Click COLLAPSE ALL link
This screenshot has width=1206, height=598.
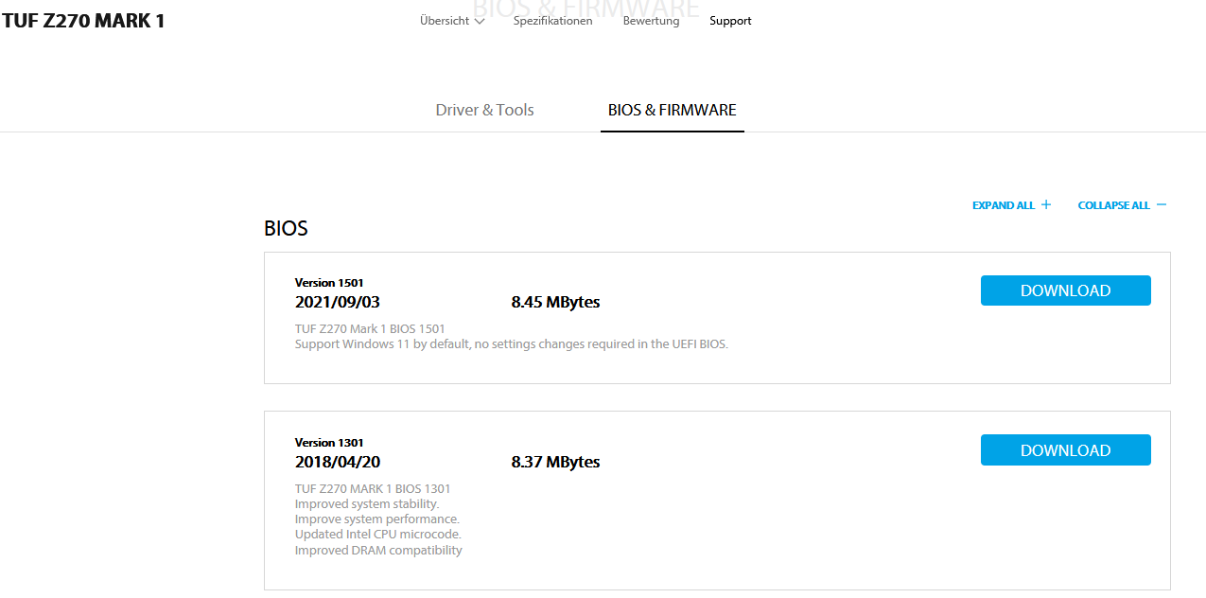pos(1122,205)
